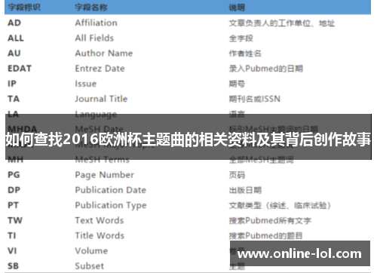Select the 'IP' tag cell
The height and width of the screenshot is (273, 377).
click(12, 84)
